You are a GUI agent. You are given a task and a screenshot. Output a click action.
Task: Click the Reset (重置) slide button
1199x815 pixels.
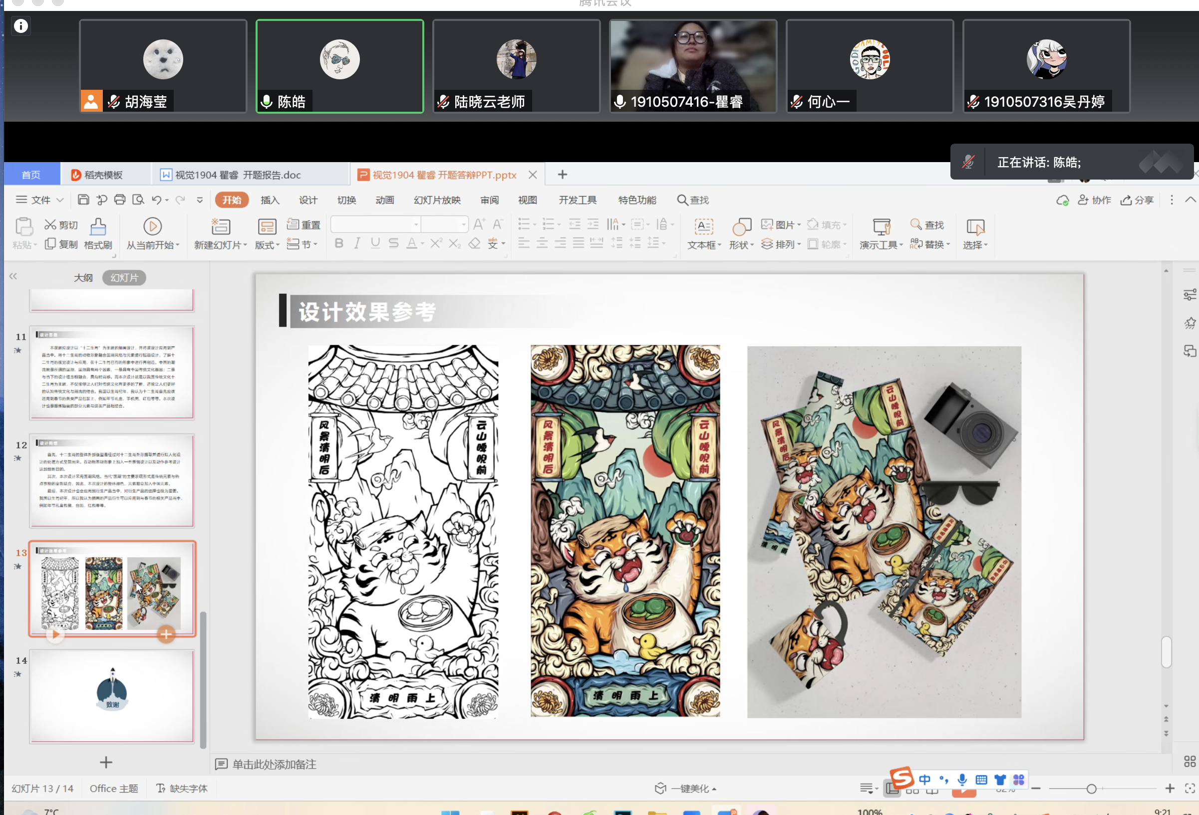click(303, 224)
